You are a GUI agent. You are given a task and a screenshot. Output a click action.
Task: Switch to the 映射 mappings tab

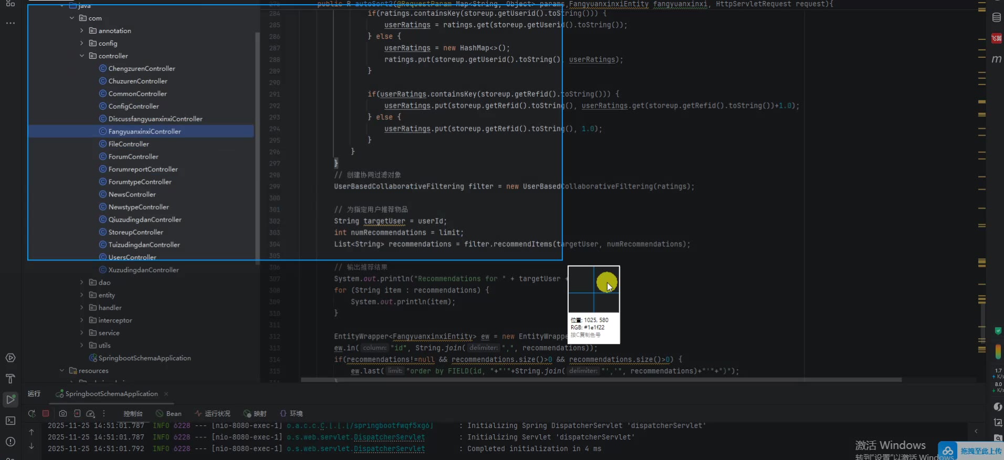[255, 414]
